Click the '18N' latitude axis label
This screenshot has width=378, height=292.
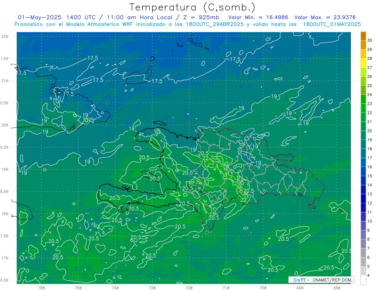click(x=5, y=214)
